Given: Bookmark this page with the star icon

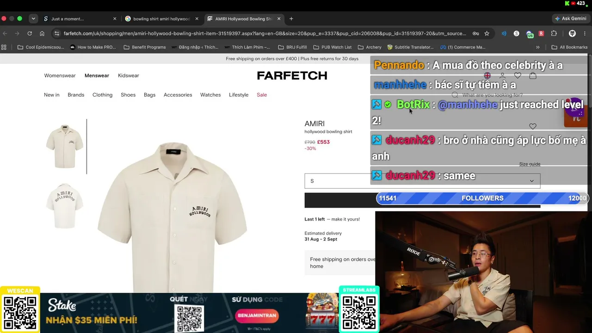Looking at the screenshot, I should point(487,33).
